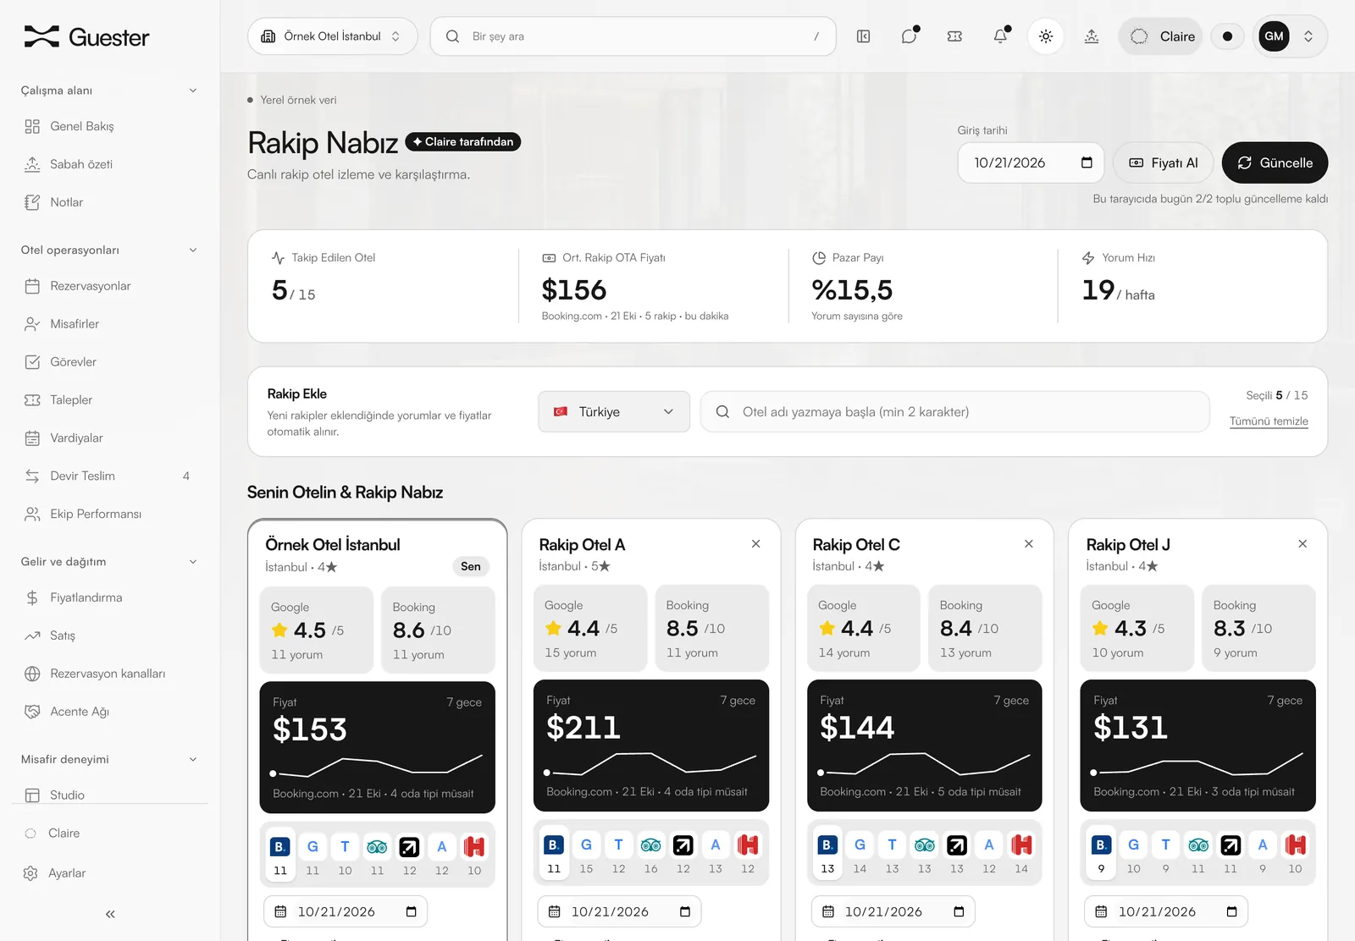Open Fiyatlandırma in sidebar
The width and height of the screenshot is (1355, 941).
pyautogui.click(x=109, y=597)
